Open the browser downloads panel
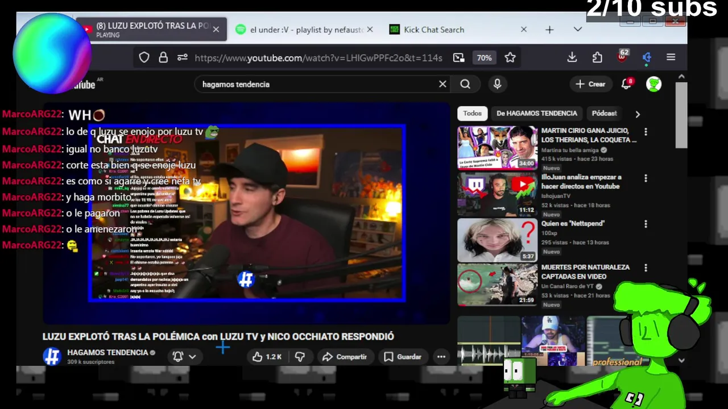This screenshot has width=728, height=409. (572, 57)
